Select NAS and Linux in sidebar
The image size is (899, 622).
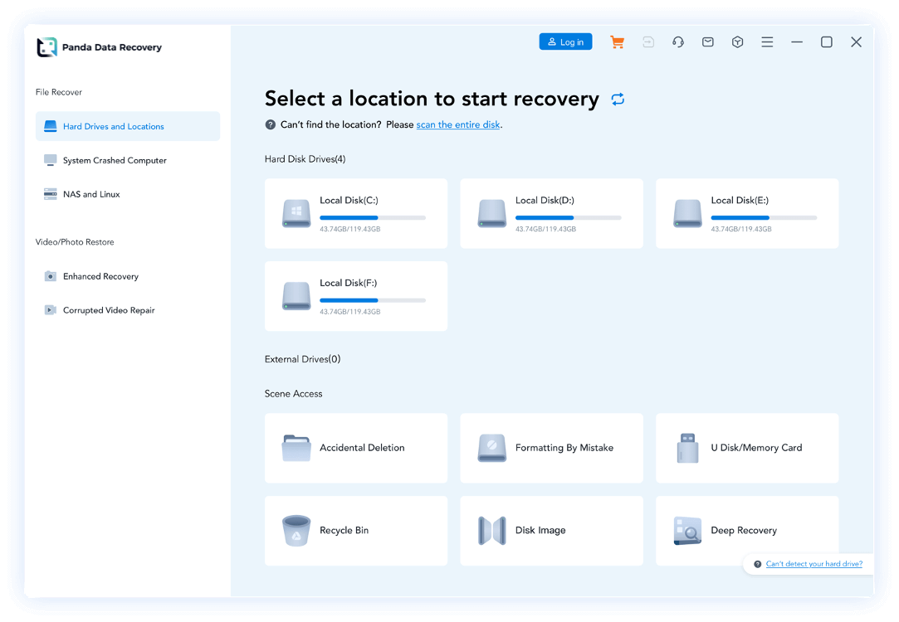click(91, 195)
